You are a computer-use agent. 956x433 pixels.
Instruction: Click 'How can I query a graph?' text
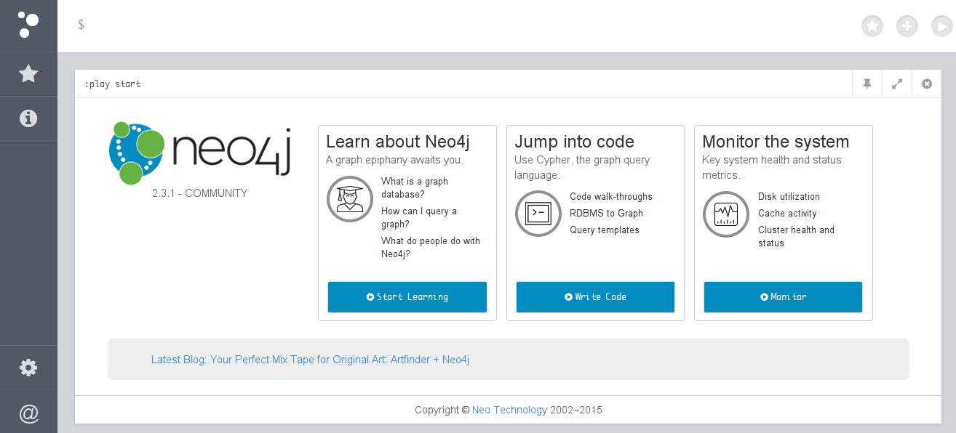[x=419, y=217]
